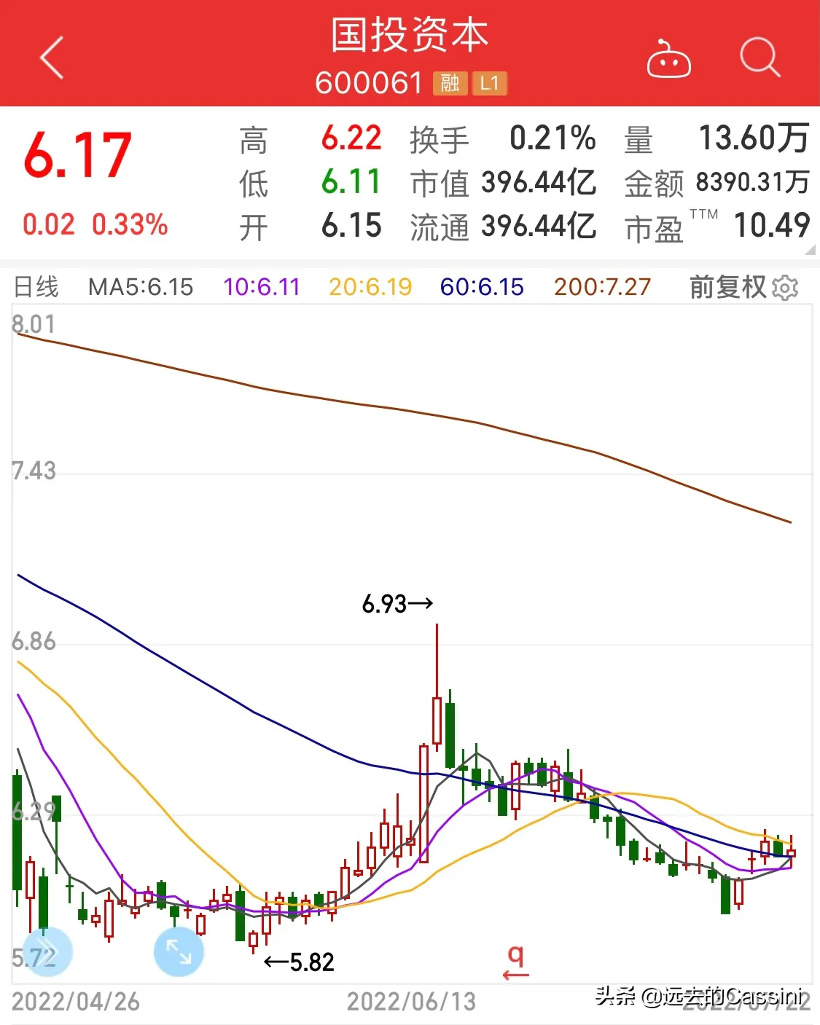Tap the current price 6.17
Screen dimensions: 820x1025
point(77,155)
